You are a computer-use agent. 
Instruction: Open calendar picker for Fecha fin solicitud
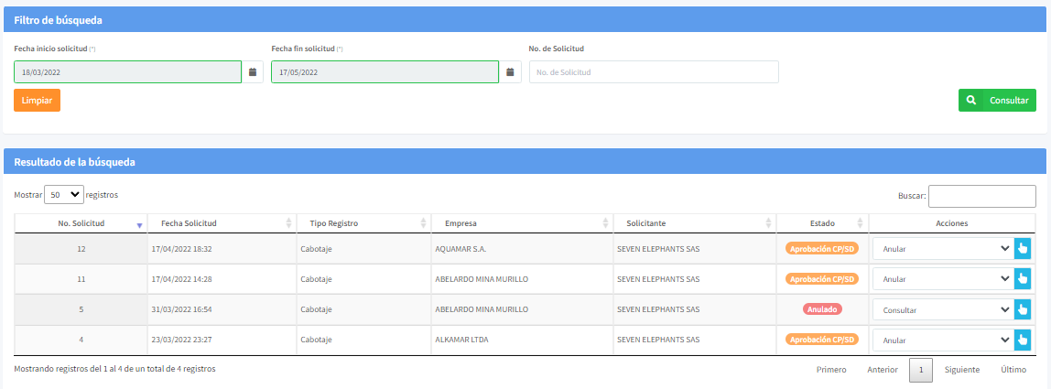[511, 72]
